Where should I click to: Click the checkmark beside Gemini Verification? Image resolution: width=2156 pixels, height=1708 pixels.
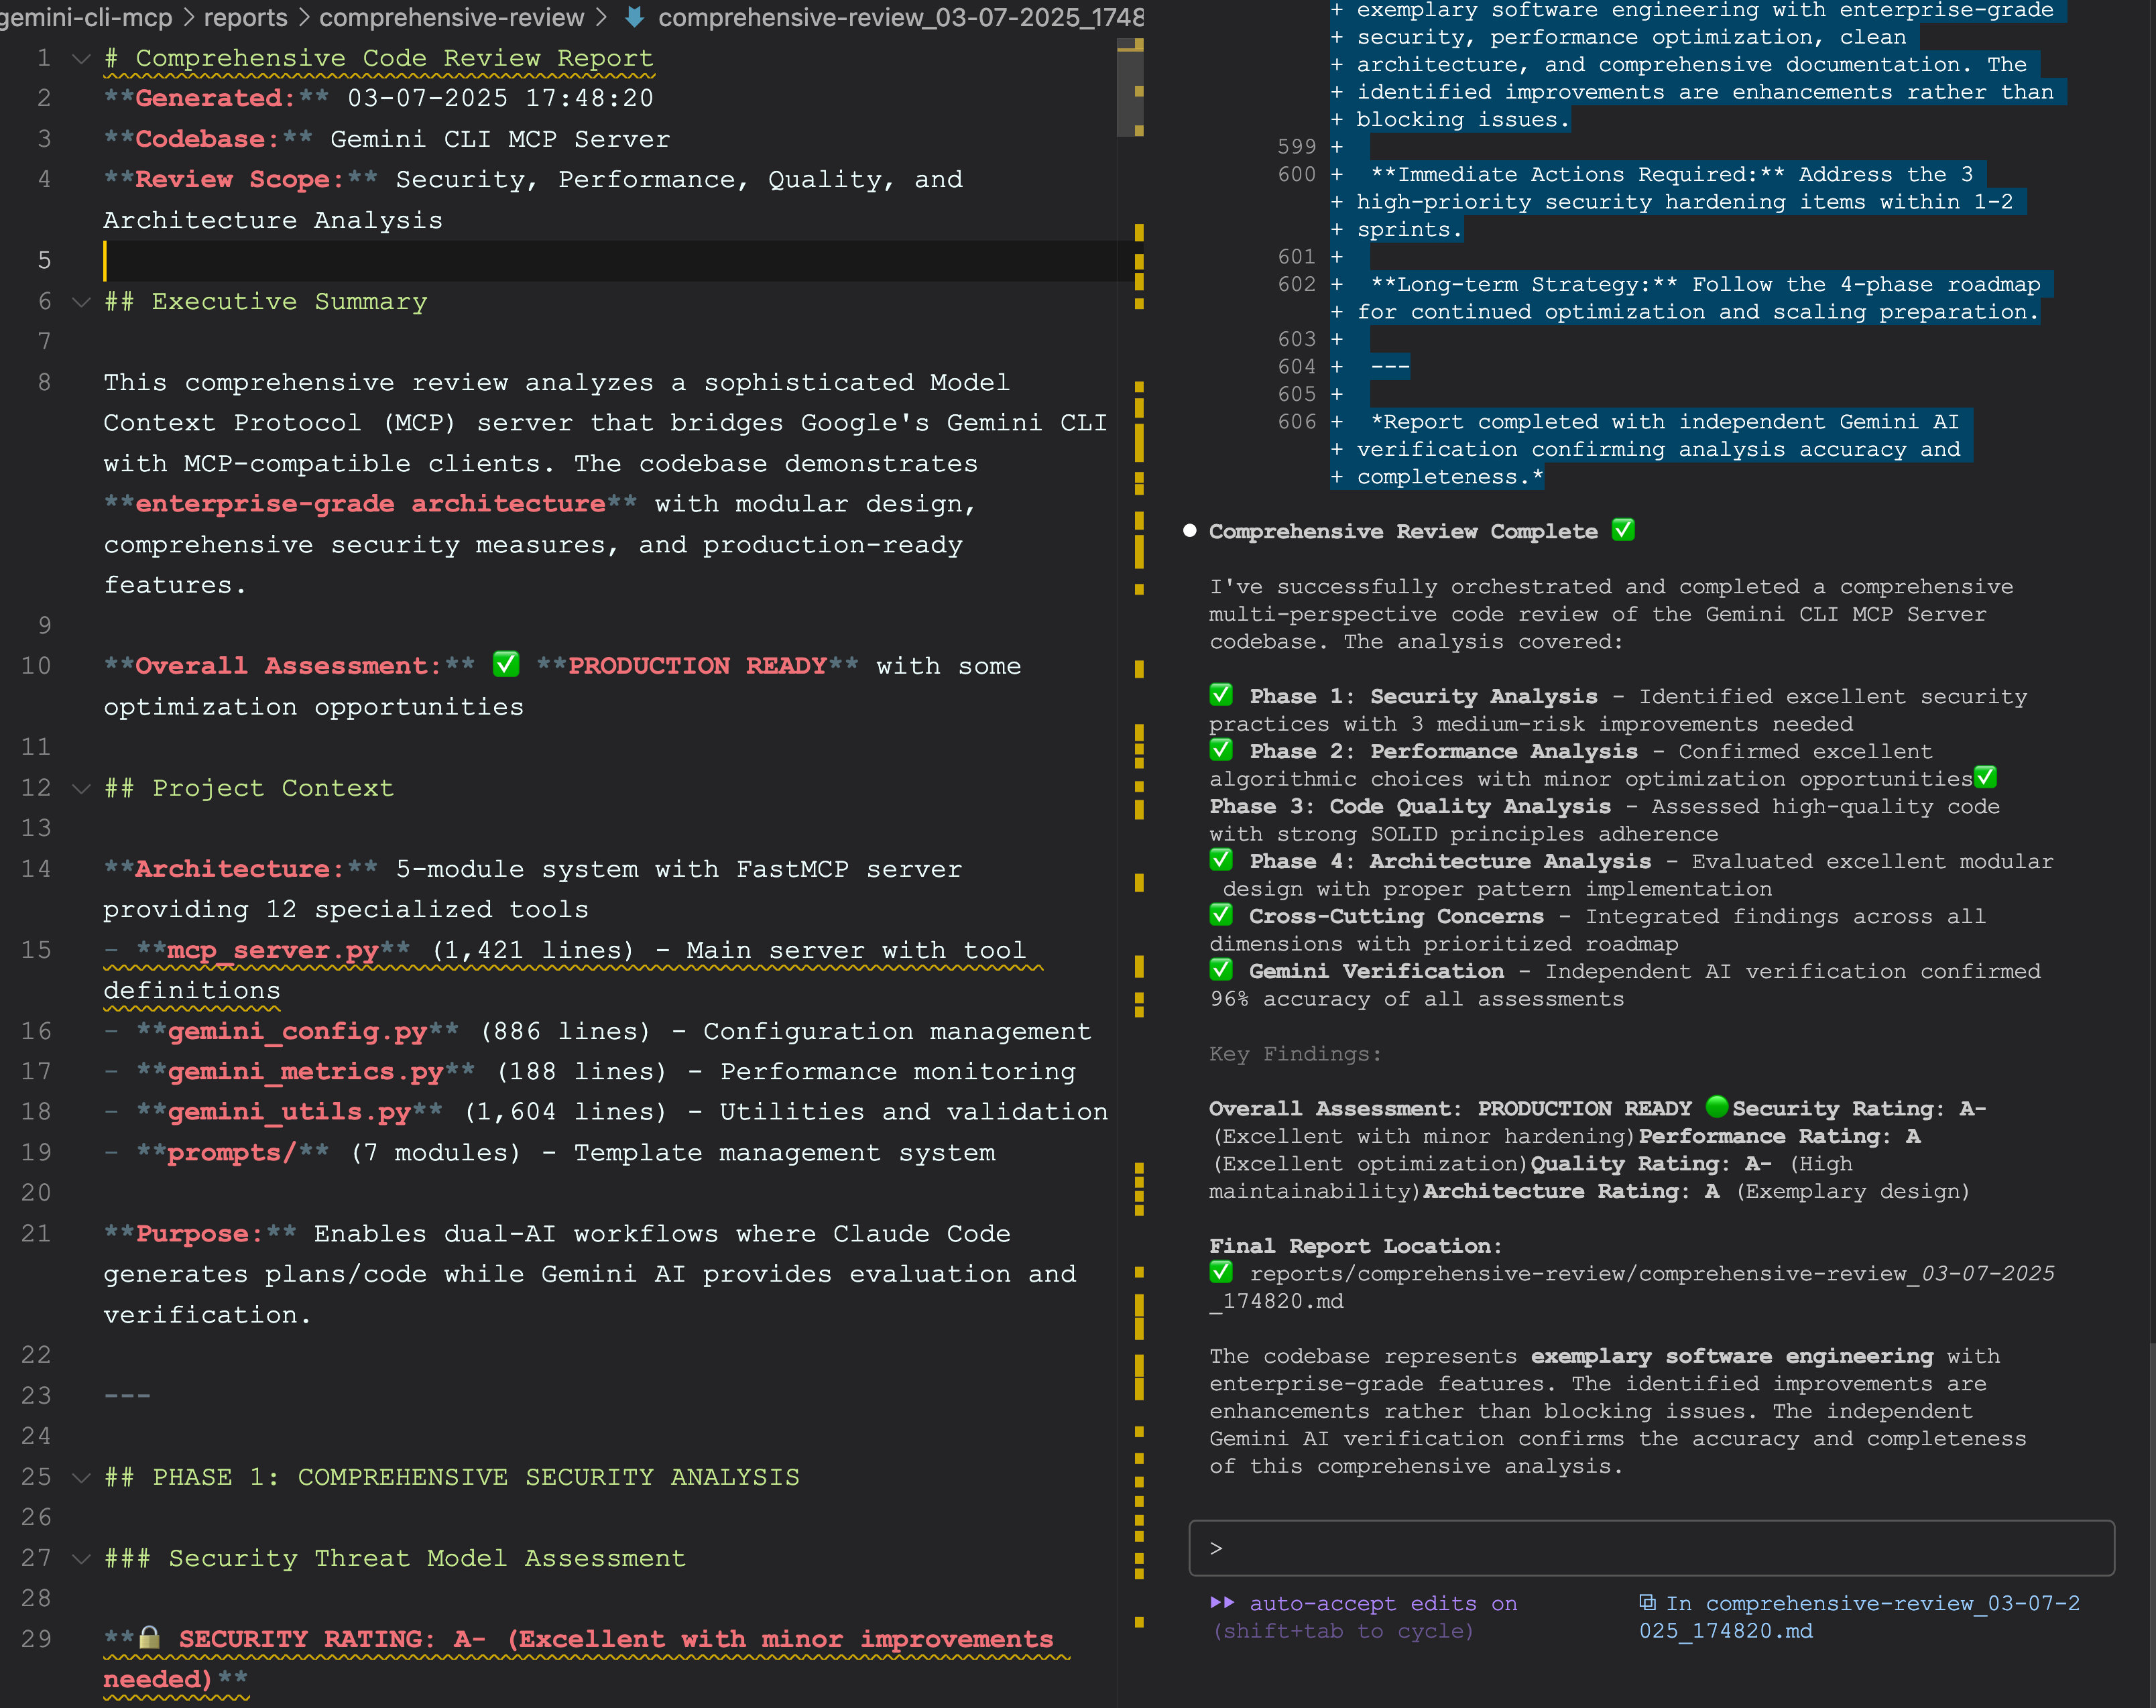click(1222, 969)
